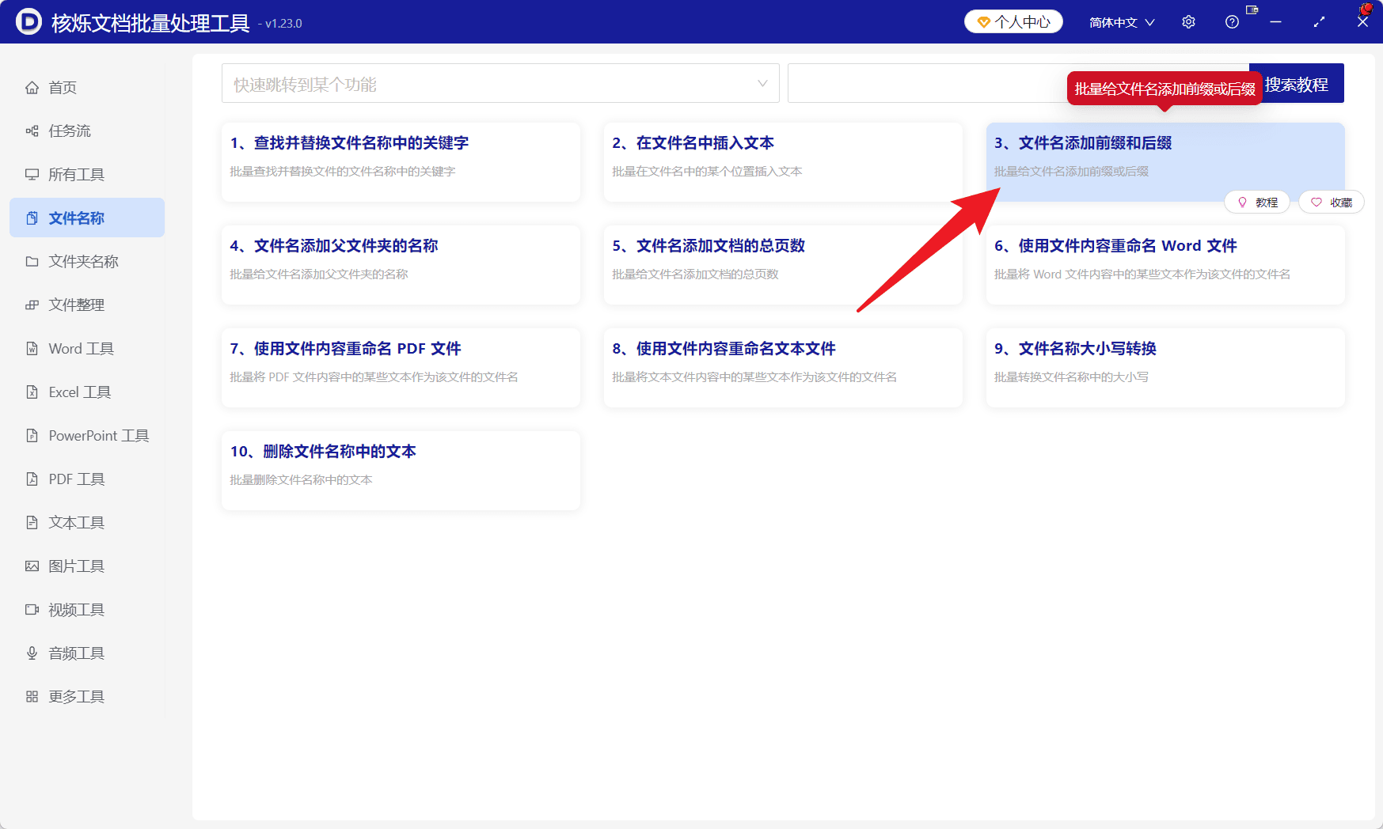Click the workflow icon beside 任务流
Screen dimensions: 1383x829
pyautogui.click(x=32, y=131)
